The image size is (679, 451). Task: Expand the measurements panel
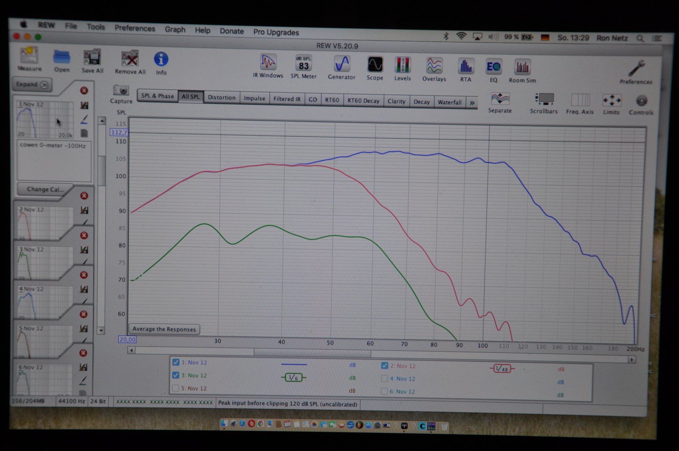(x=32, y=85)
